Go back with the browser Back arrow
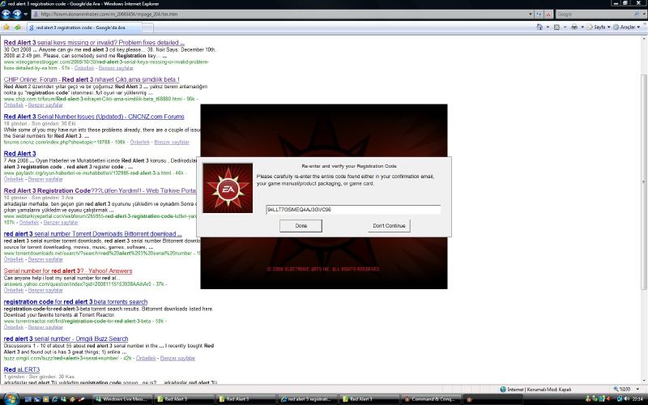The image size is (648, 405). 6,14
